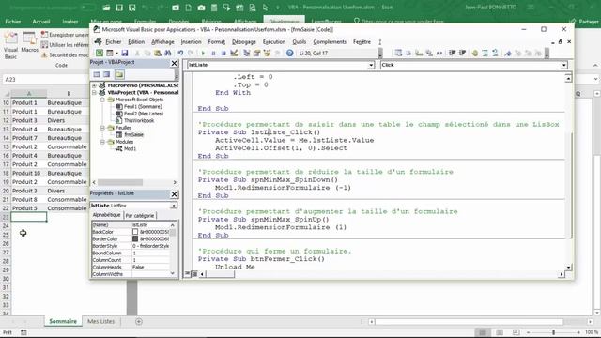Click Visual Basic ribbon button in Excel
The width and height of the screenshot is (601, 338).
[10, 45]
